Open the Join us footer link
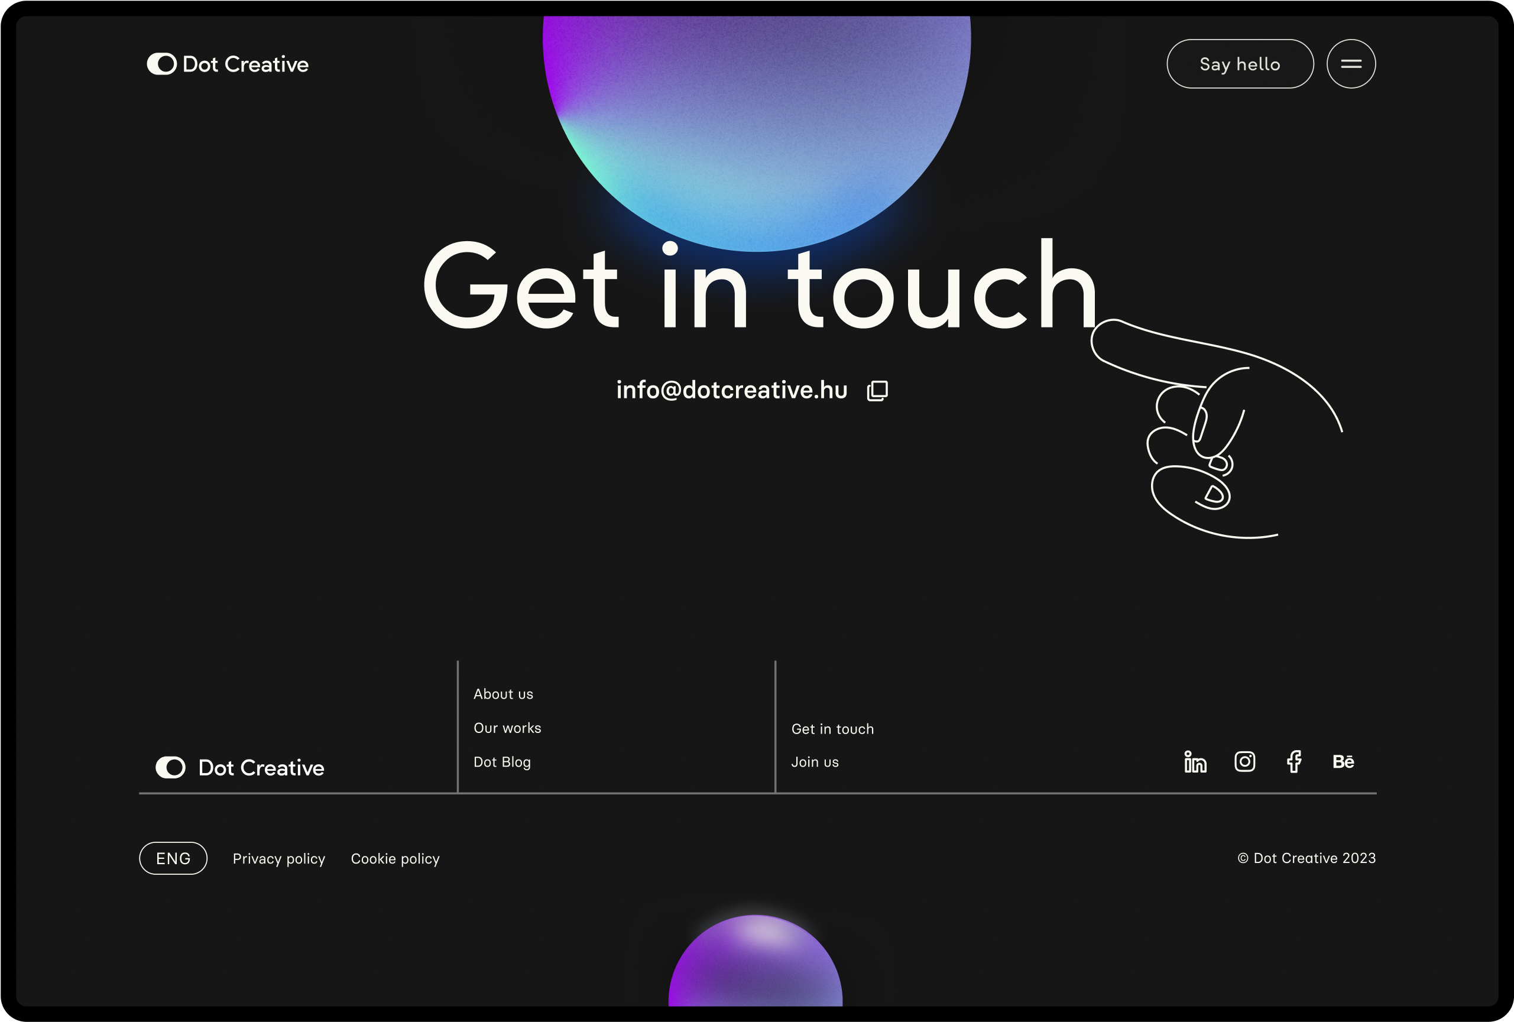 (814, 761)
